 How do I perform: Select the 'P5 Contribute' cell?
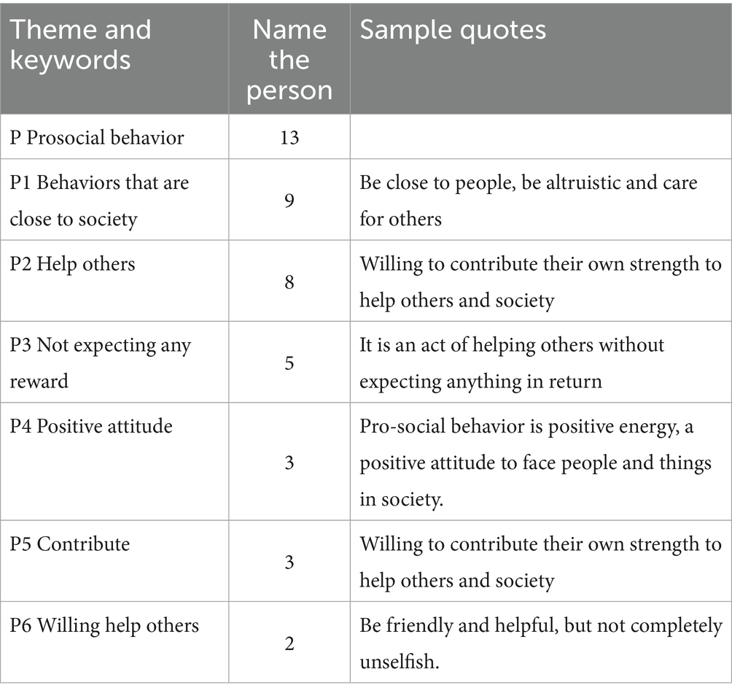(70, 544)
